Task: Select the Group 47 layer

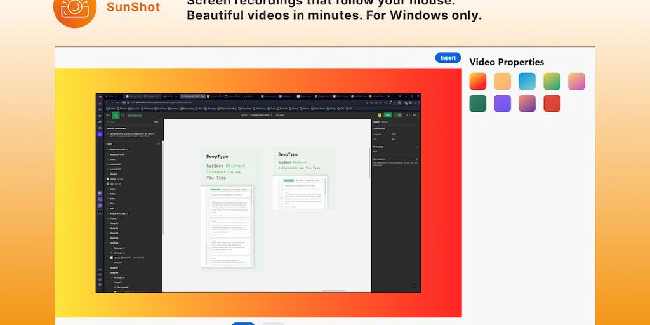Action: 114,268
